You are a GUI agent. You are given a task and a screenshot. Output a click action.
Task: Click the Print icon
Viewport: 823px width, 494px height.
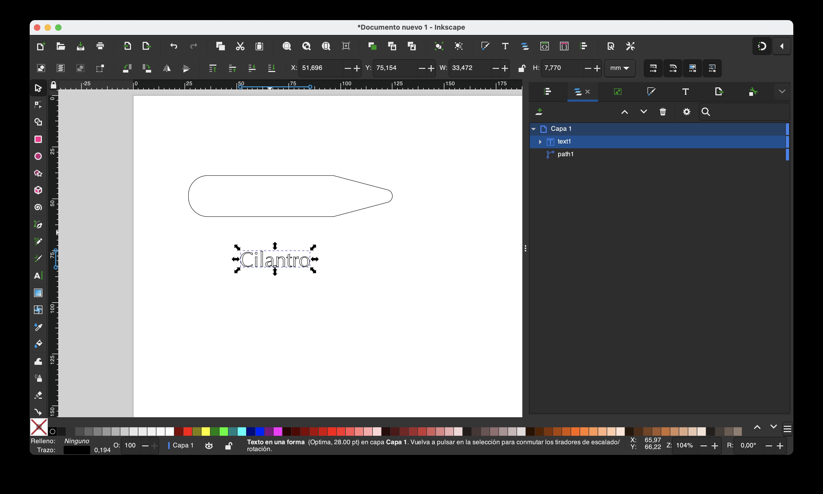100,46
